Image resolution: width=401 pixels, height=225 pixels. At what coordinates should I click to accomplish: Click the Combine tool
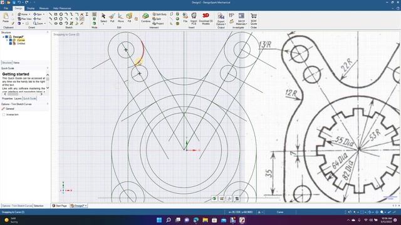click(145, 18)
